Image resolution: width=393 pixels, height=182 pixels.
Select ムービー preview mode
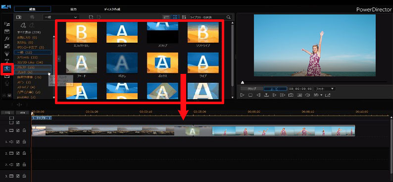(275, 89)
